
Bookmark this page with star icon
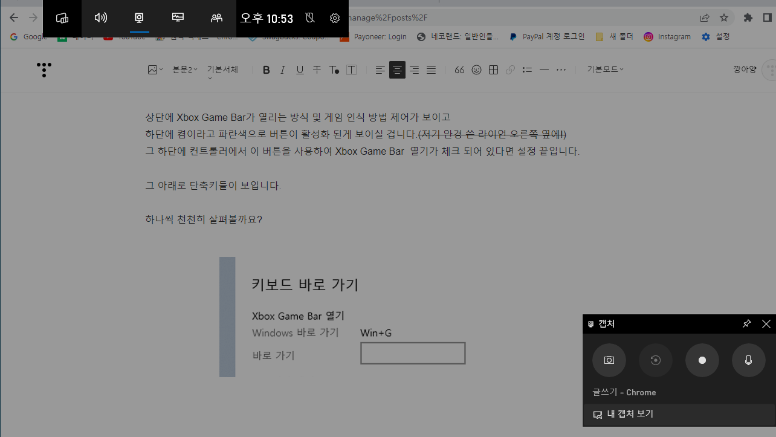[x=724, y=18]
